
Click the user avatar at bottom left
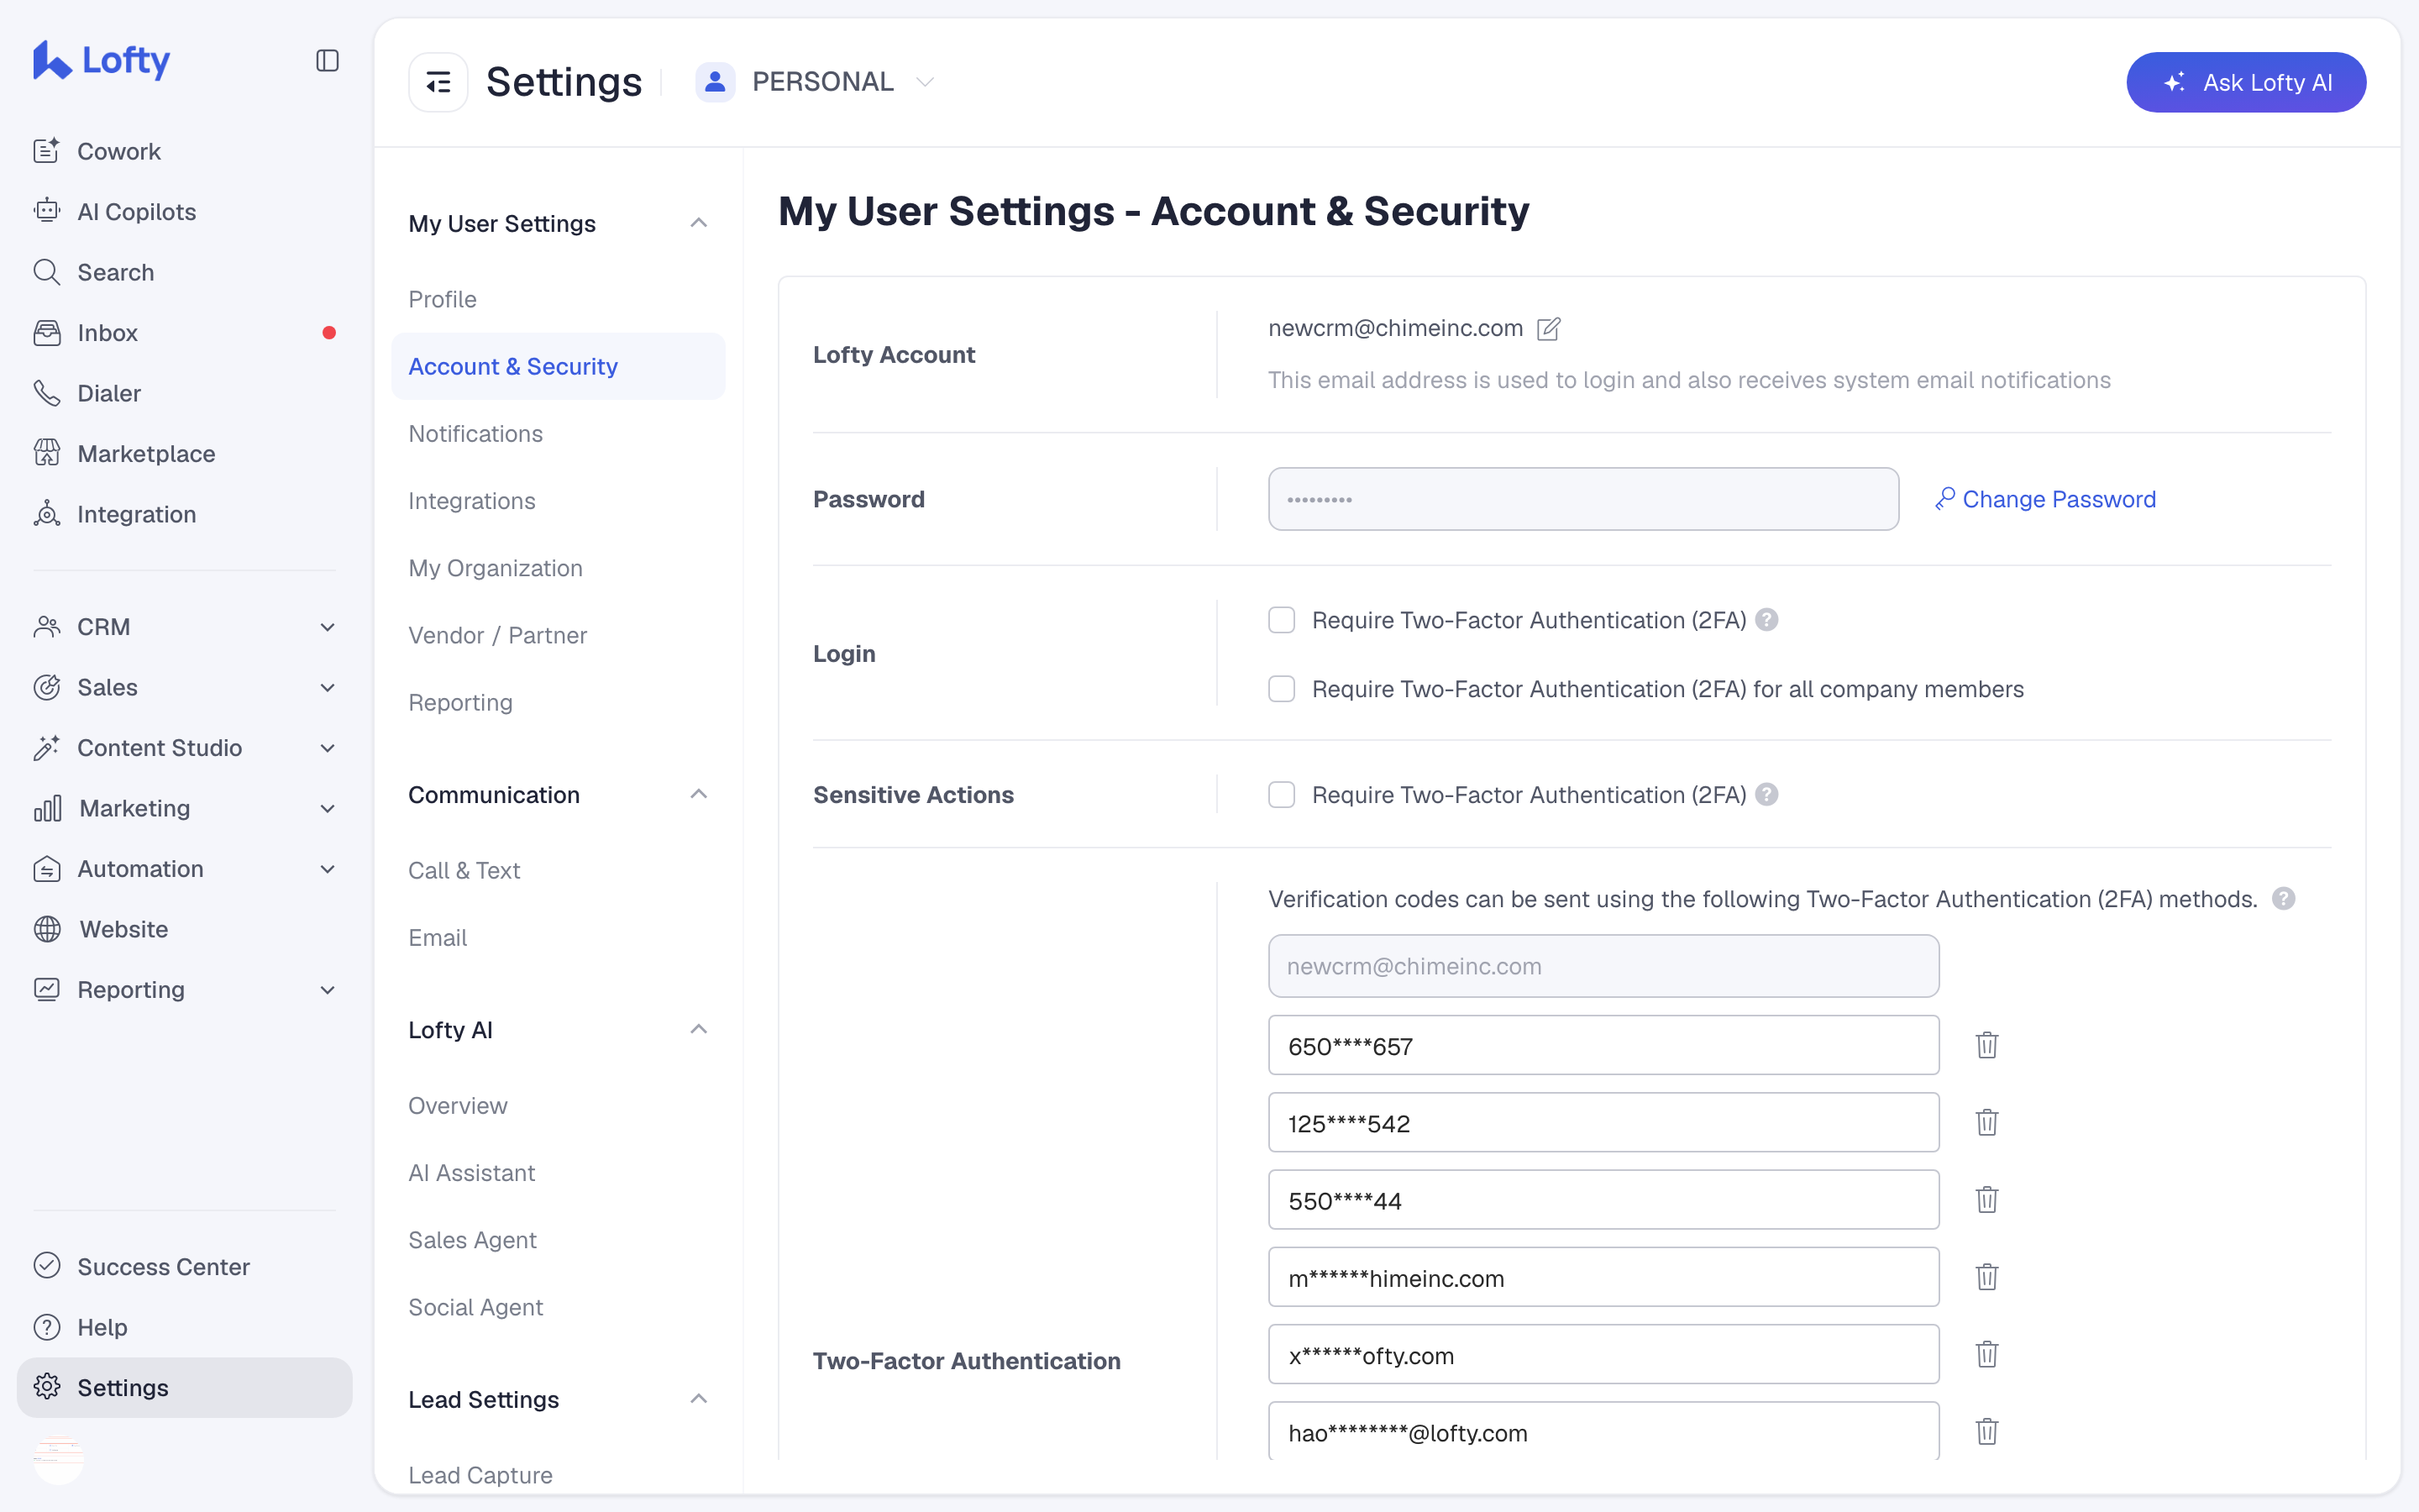59,1459
